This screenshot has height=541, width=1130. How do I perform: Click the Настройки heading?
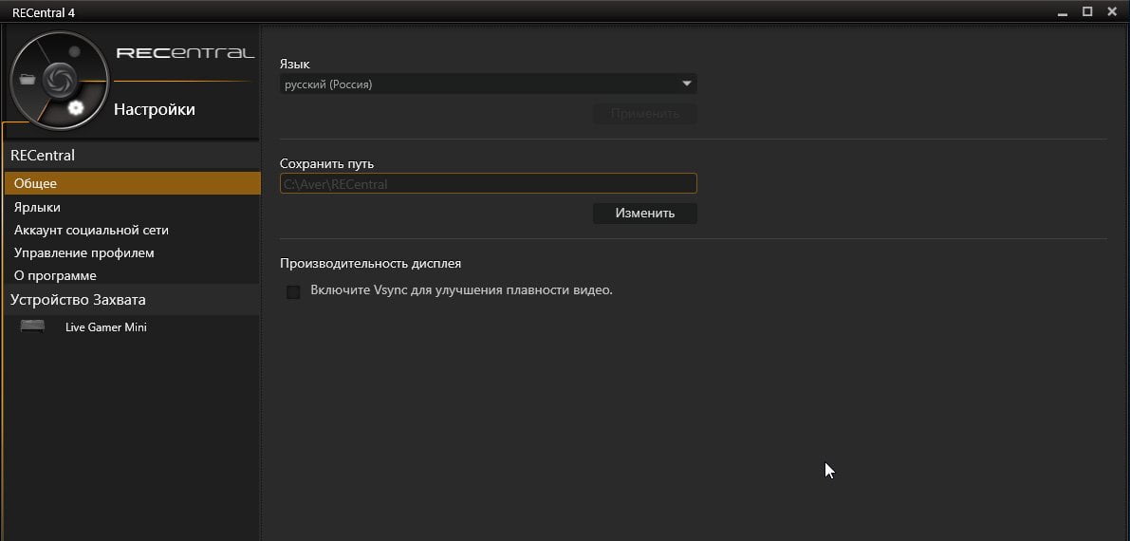click(155, 110)
